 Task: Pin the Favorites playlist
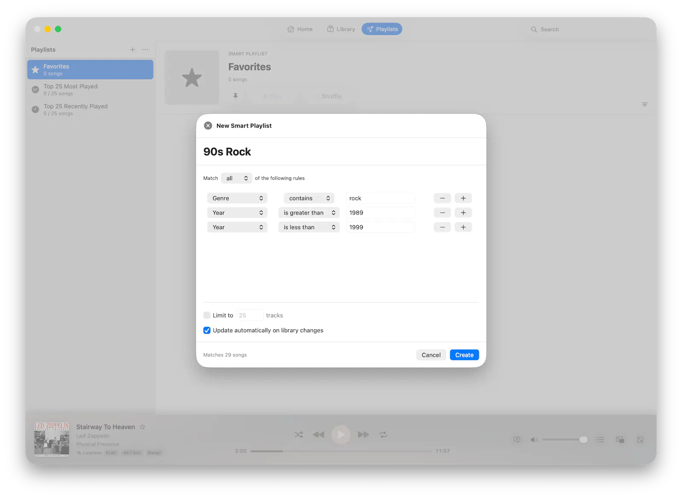(235, 96)
